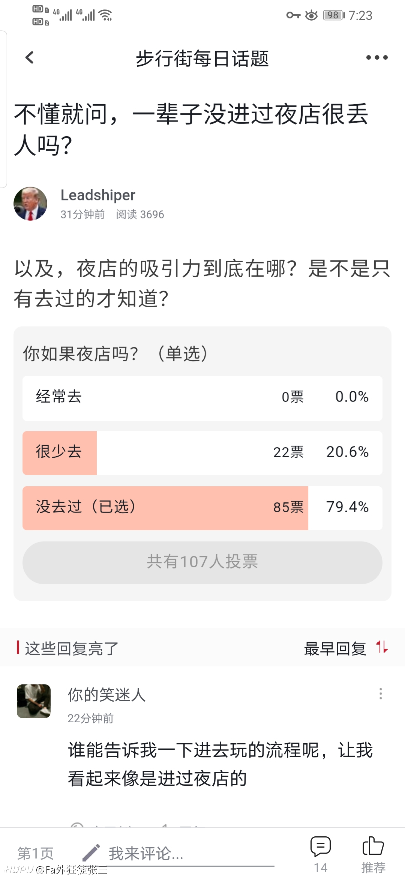
Task: Select poll option 很少去
Action: pyautogui.click(x=202, y=453)
